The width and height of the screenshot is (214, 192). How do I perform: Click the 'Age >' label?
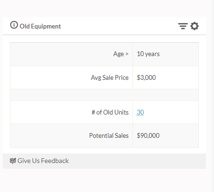click(x=121, y=54)
